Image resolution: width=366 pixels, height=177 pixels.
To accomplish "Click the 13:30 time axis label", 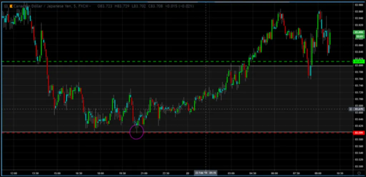I will pos(35,173).
